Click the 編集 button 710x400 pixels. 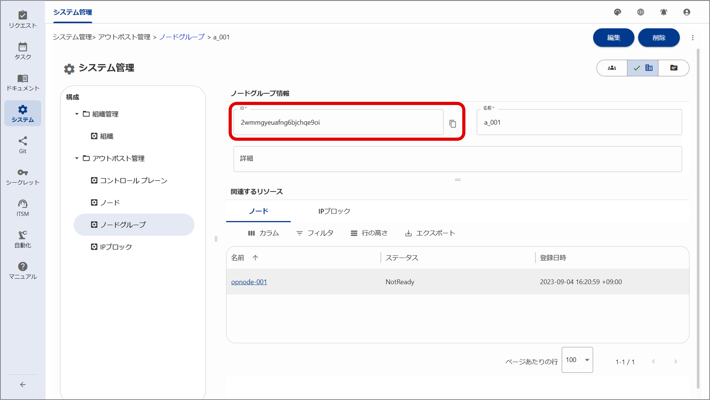point(613,37)
